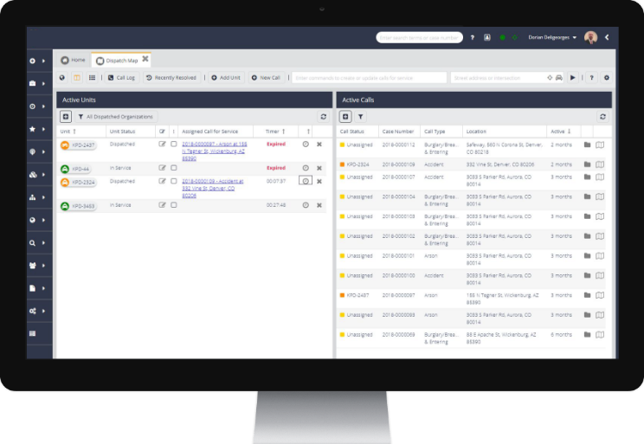Click the timer clock icon for KPD-2324

tap(306, 181)
